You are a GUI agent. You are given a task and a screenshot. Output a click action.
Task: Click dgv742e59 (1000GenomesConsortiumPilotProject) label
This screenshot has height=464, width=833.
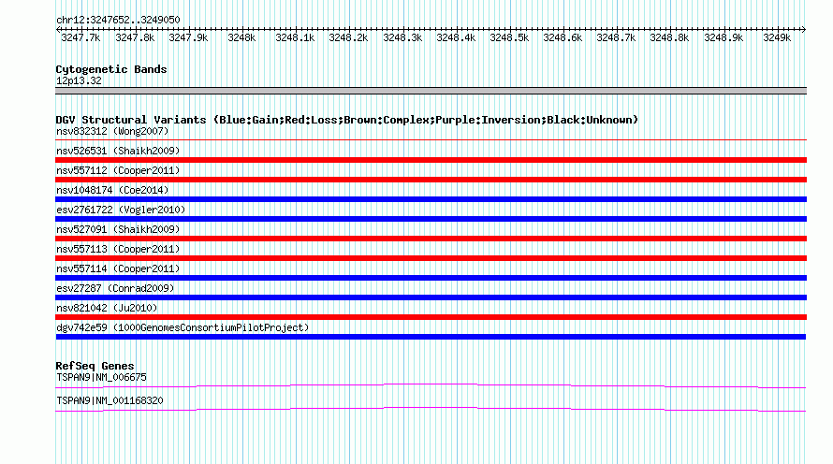(x=183, y=327)
